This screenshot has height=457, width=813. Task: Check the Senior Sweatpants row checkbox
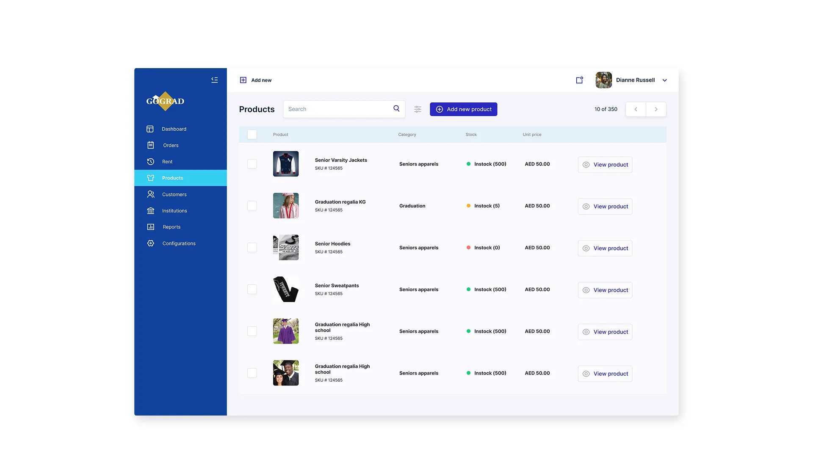252,289
